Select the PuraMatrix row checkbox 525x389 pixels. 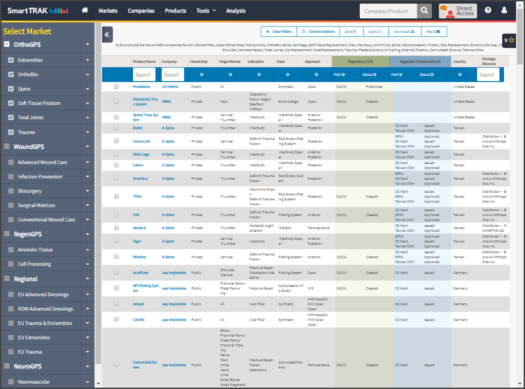116,86
